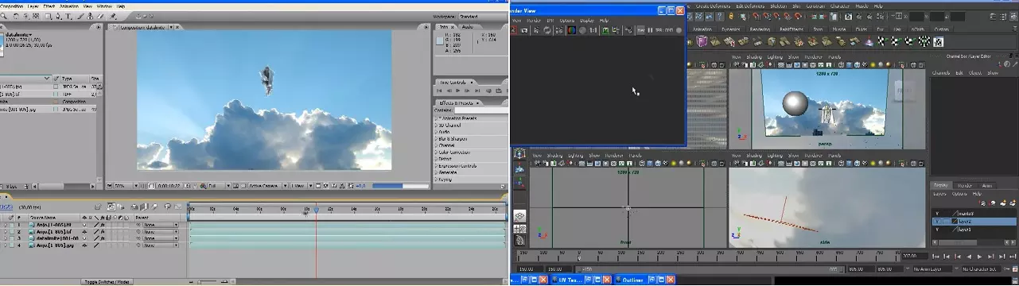1019x286 pixels.
Task: Click the timeline current-time indicator
Action: [x=316, y=210]
